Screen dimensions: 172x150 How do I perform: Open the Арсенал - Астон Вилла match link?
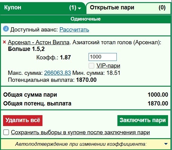pyautogui.click(x=39, y=42)
